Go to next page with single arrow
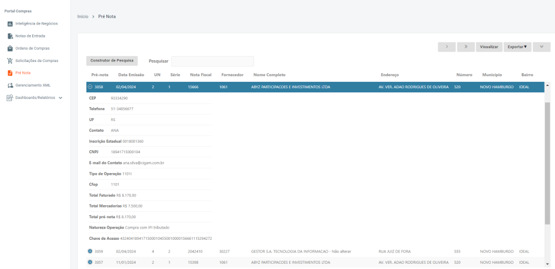The height and width of the screenshot is (269, 555). click(x=447, y=47)
